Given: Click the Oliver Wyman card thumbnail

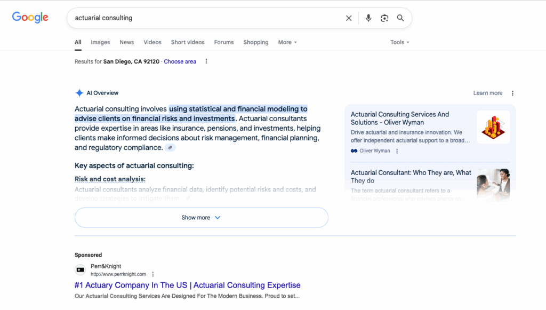Looking at the screenshot, I should [493, 127].
